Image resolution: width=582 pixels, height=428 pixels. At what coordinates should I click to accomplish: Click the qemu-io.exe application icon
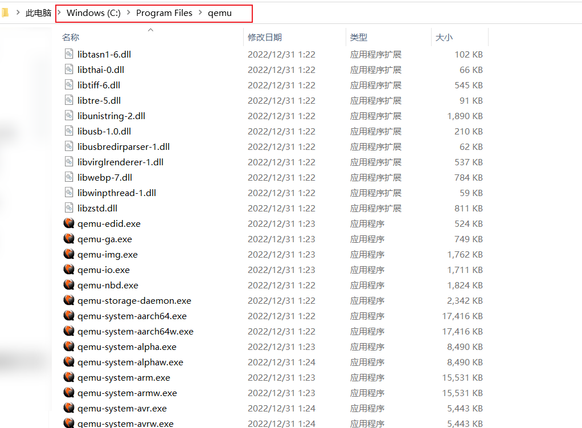[69, 270]
